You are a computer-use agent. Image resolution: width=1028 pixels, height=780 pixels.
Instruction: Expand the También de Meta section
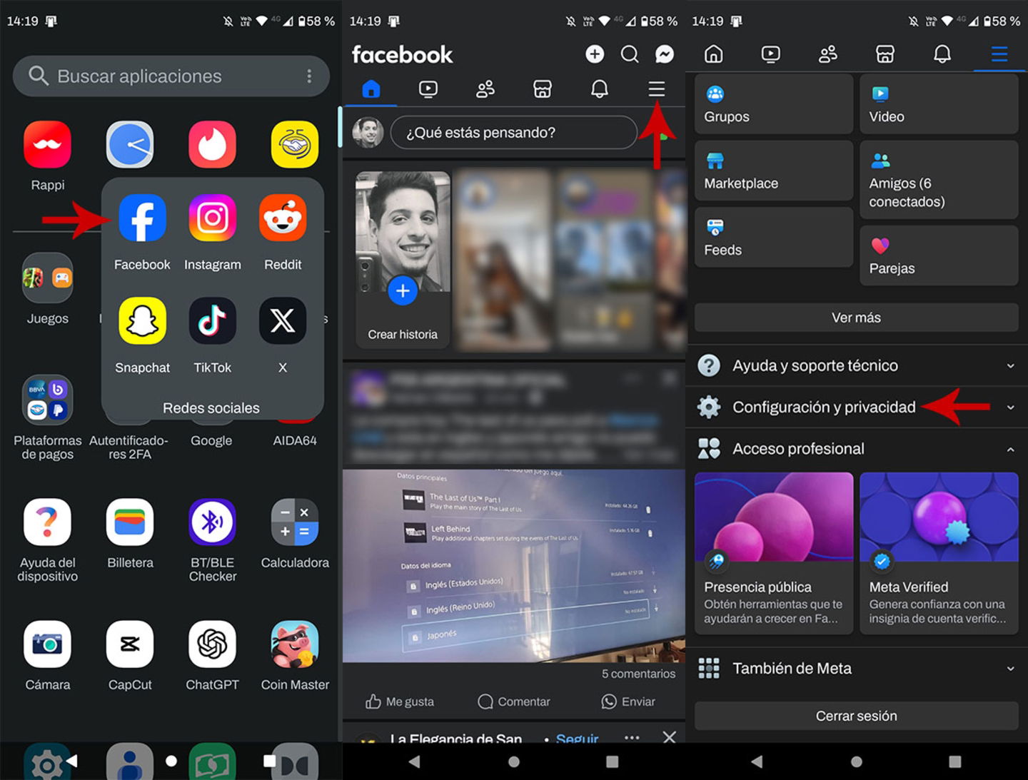point(857,669)
